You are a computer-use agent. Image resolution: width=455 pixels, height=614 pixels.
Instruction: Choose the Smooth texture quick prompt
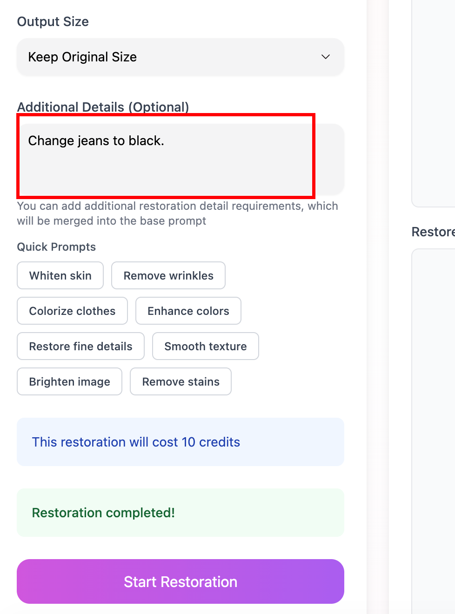[x=205, y=346]
